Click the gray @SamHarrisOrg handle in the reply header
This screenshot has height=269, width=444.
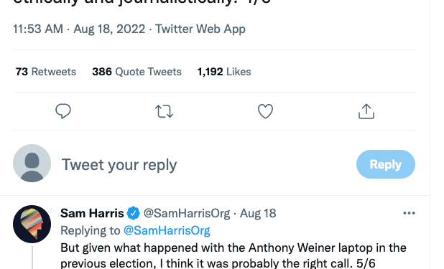coord(187,213)
